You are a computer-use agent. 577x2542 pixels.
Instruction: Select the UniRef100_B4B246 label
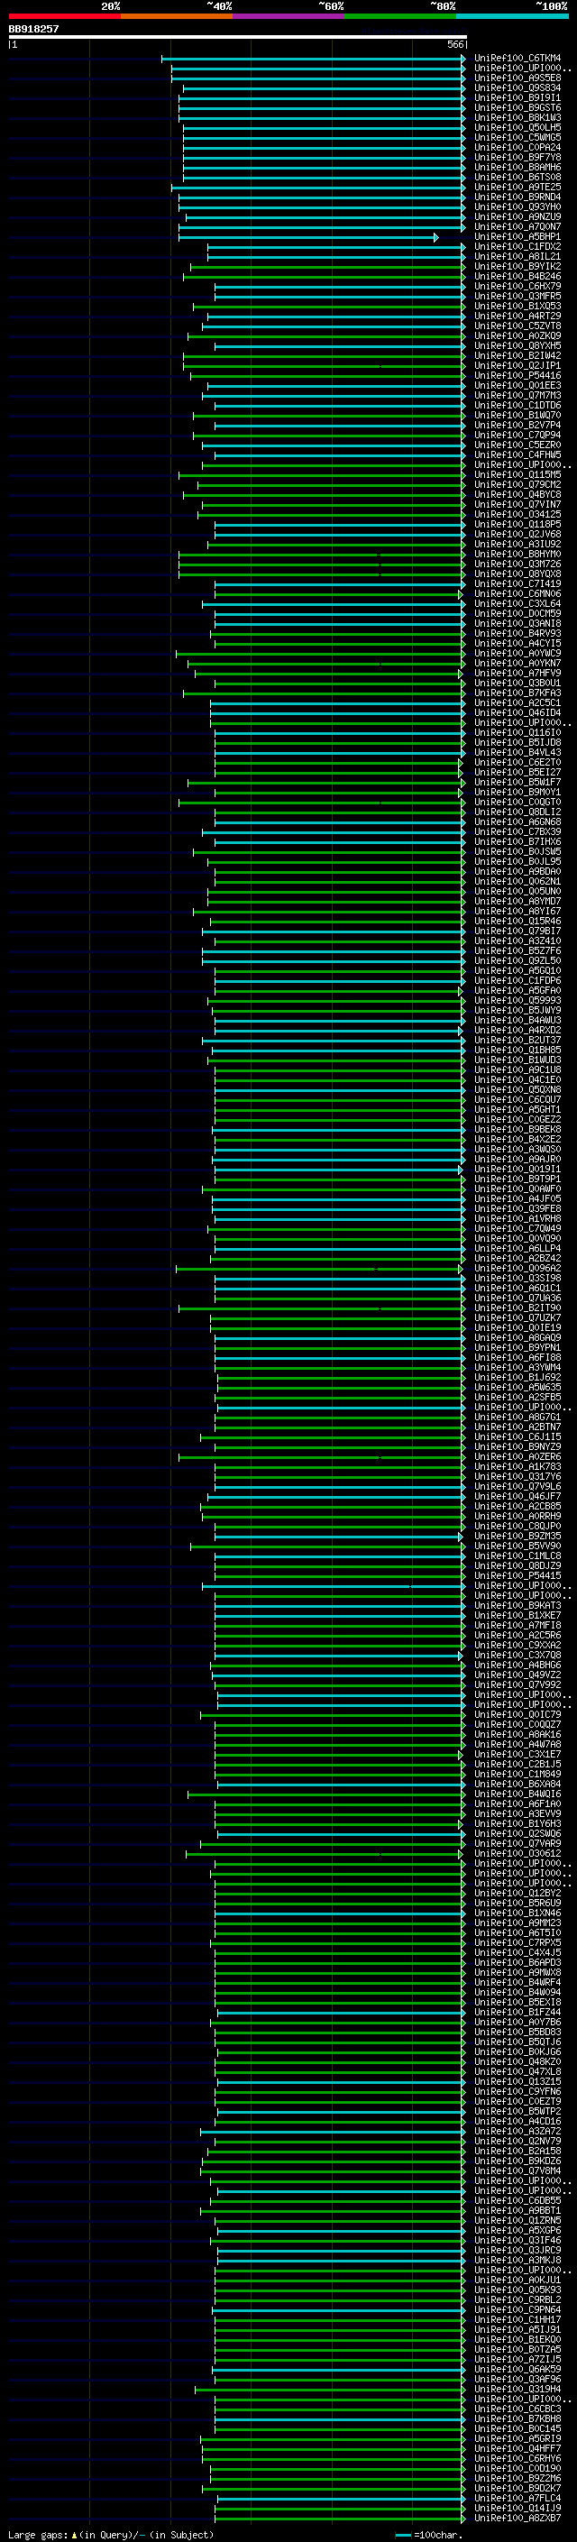pos(517,276)
